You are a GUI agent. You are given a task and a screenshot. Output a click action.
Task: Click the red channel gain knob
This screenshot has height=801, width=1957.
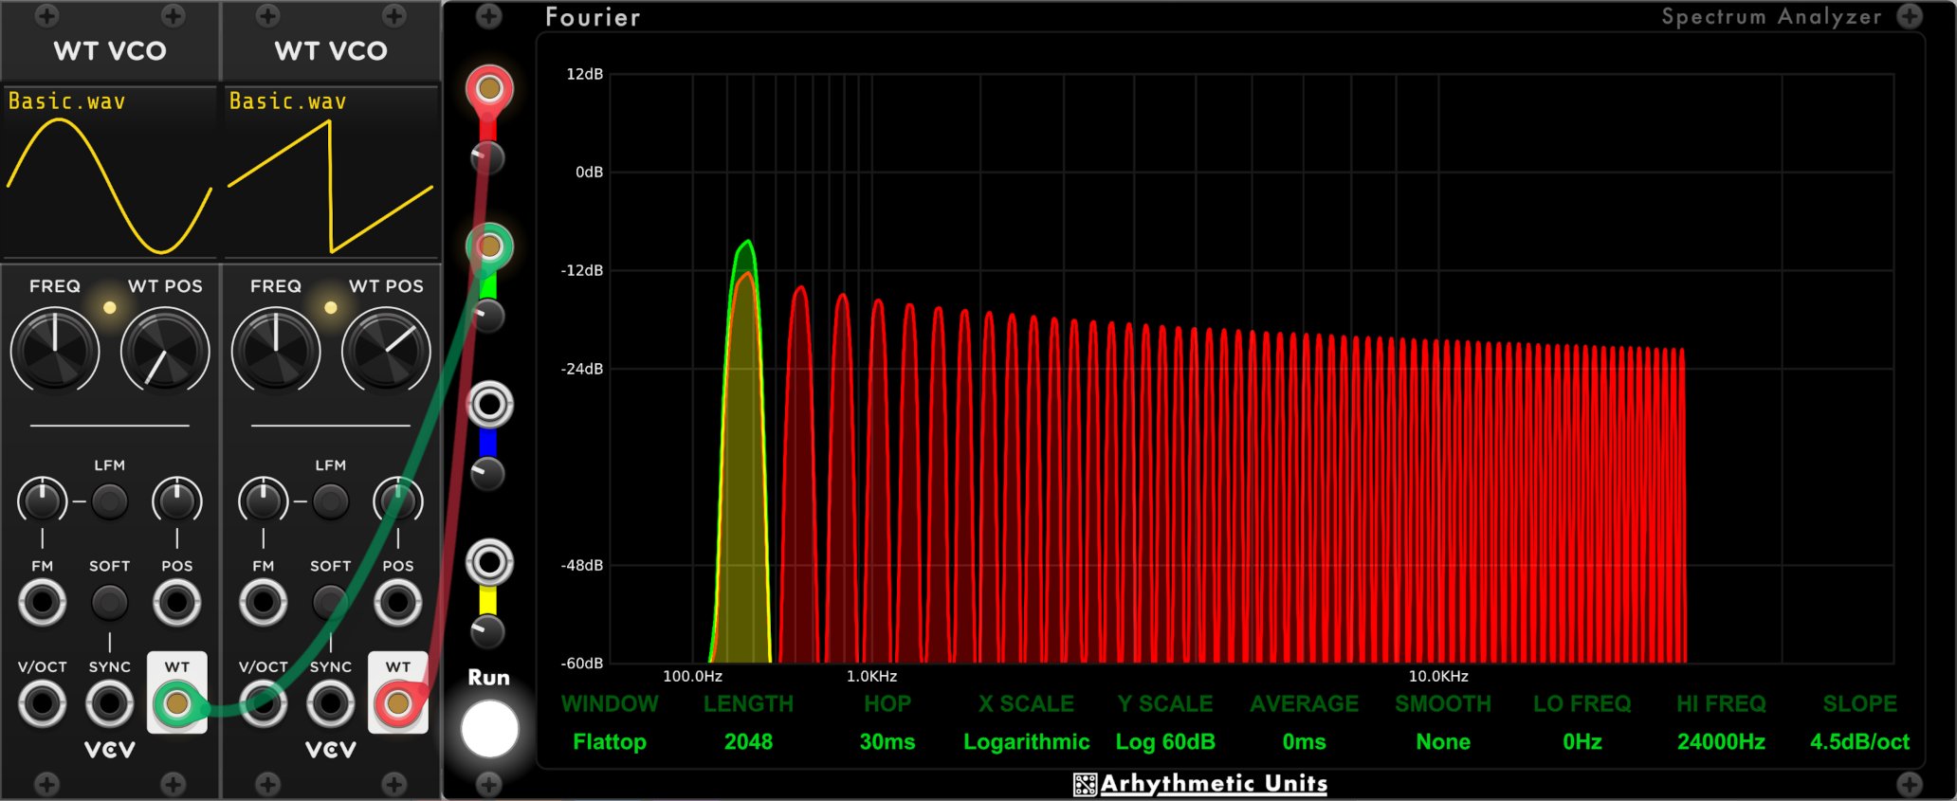tap(488, 157)
